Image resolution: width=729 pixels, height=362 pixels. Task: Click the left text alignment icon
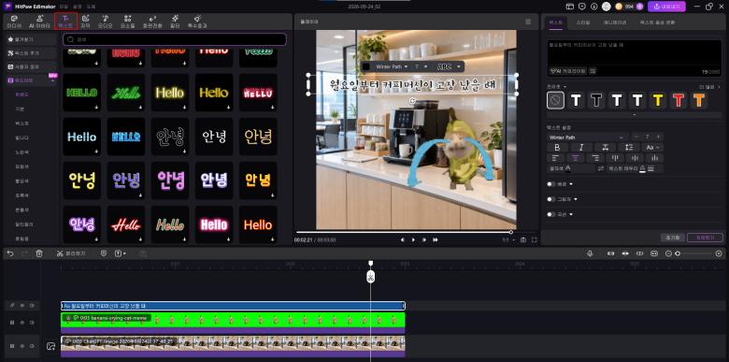pos(554,158)
